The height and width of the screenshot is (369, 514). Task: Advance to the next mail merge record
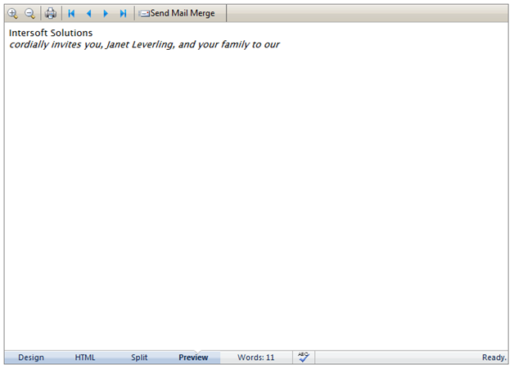coord(106,13)
